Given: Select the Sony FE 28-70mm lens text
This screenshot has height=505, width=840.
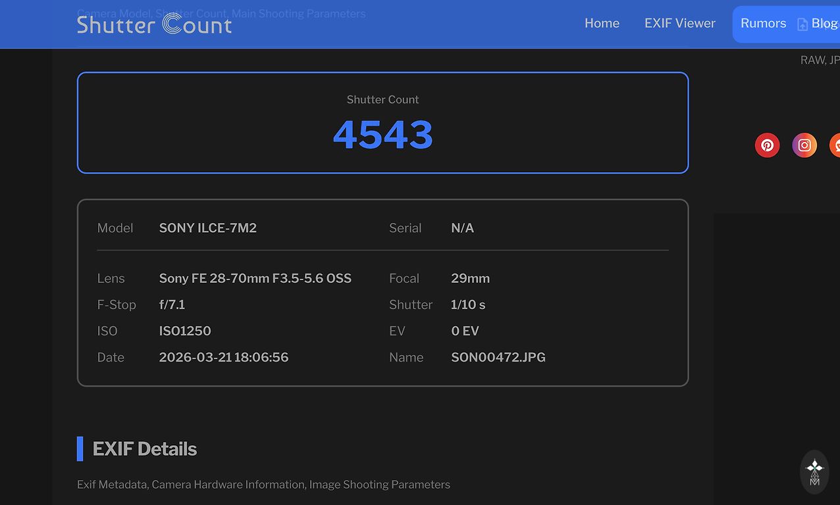Looking at the screenshot, I should [x=255, y=278].
